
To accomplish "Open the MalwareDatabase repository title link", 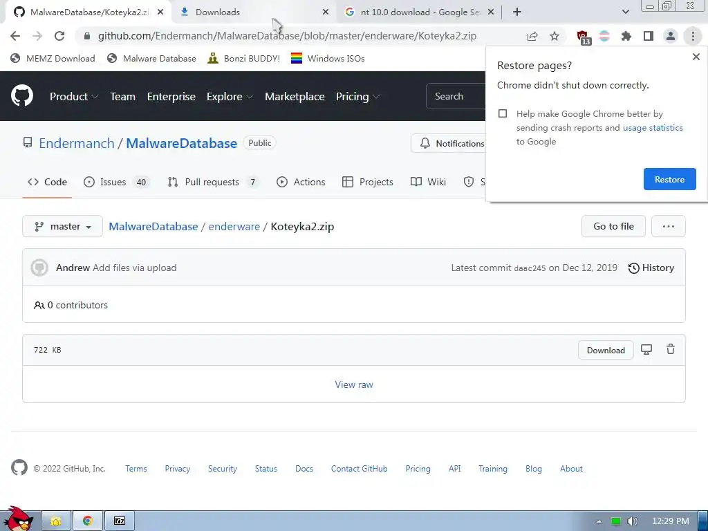I will [182, 143].
